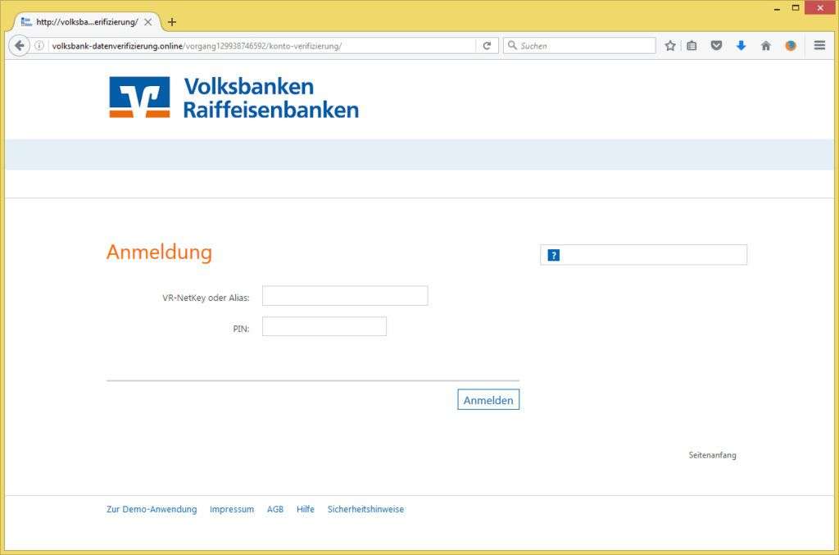The image size is (839, 555).
Task: Click the URL address bar
Action: coord(262,45)
